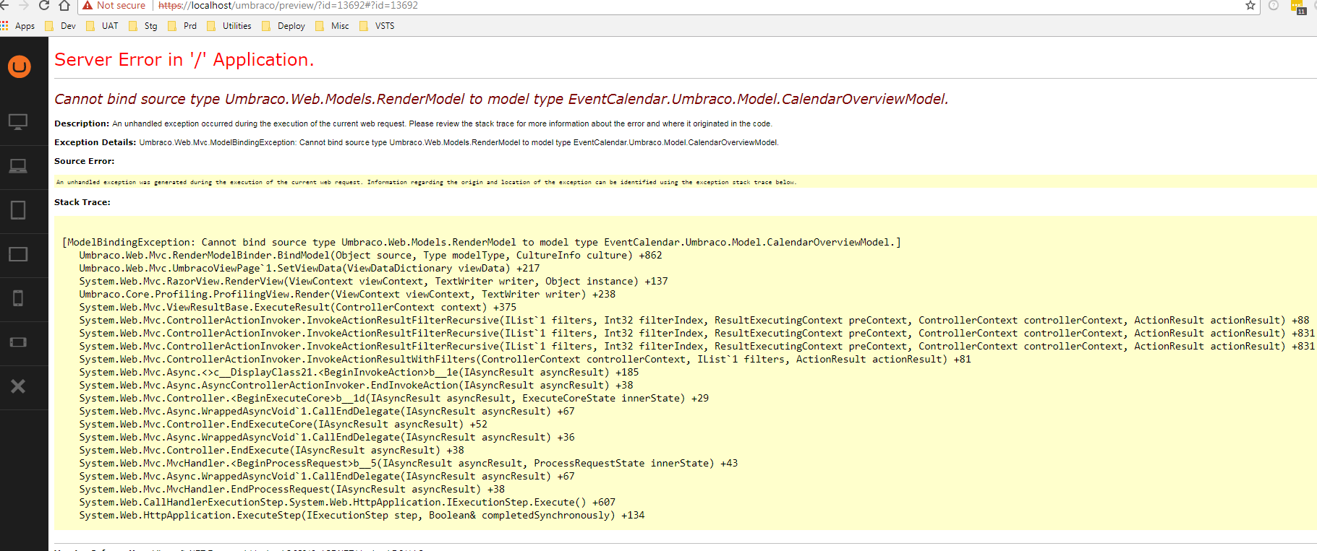Go to the browser home page icon
The image size is (1317, 551).
pyautogui.click(x=64, y=6)
